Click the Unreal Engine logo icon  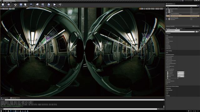(x=1, y=1)
